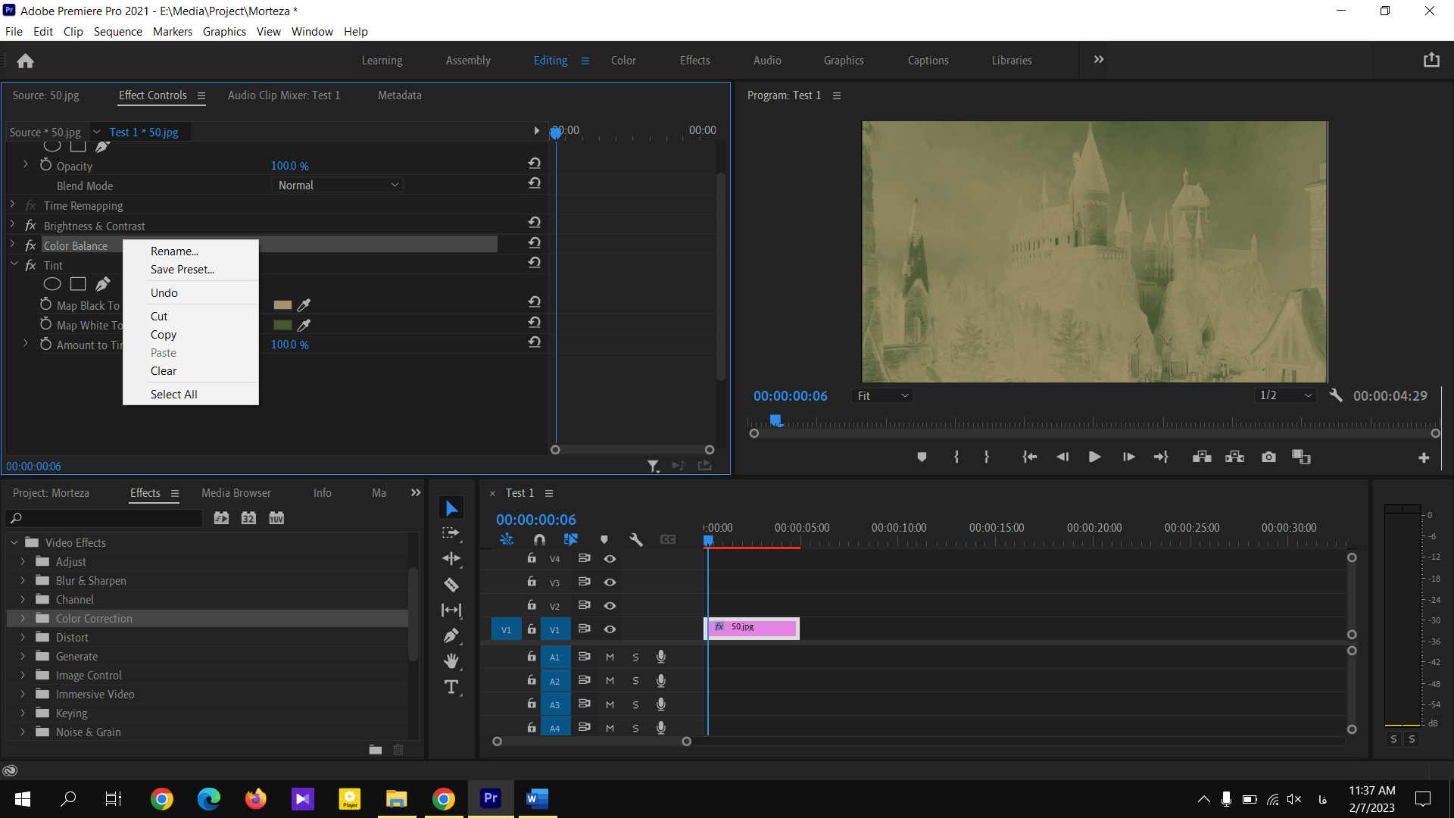Select the Track Select Forward tool
The height and width of the screenshot is (818, 1454).
451,533
